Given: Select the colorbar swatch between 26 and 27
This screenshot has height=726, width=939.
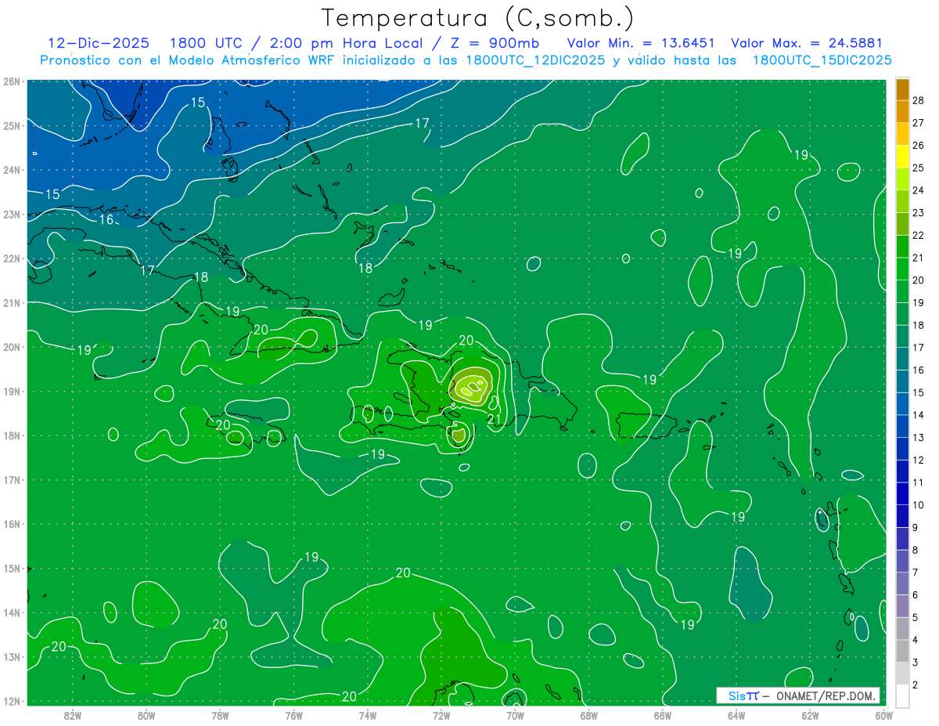Looking at the screenshot, I should click(902, 133).
